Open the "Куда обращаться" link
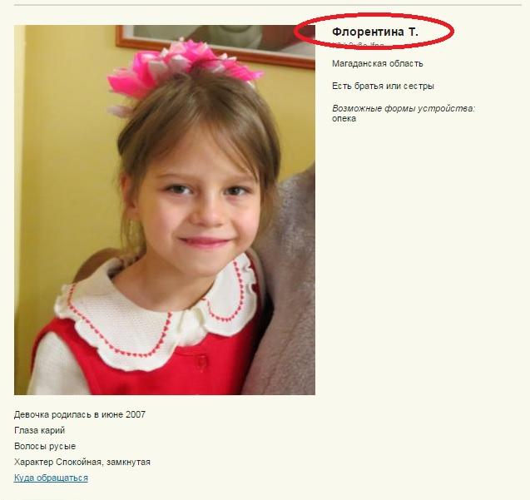The height and width of the screenshot is (500, 530). pyautogui.click(x=51, y=478)
